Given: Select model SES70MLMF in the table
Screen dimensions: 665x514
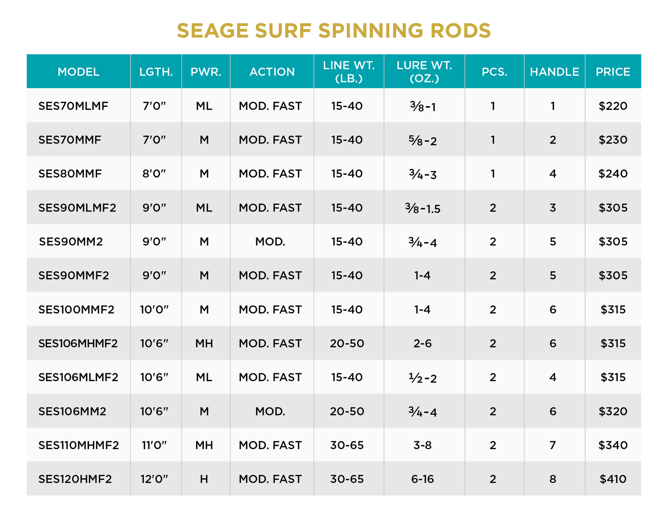Looking at the screenshot, I should coord(74,106).
